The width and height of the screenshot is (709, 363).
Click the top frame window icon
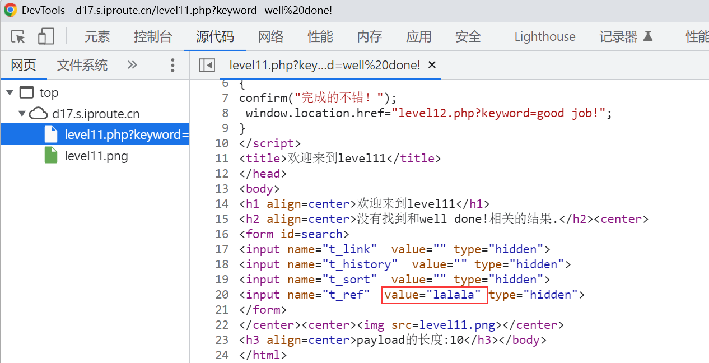point(26,92)
